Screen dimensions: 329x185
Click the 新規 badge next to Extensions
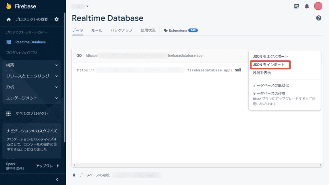pos(193,30)
